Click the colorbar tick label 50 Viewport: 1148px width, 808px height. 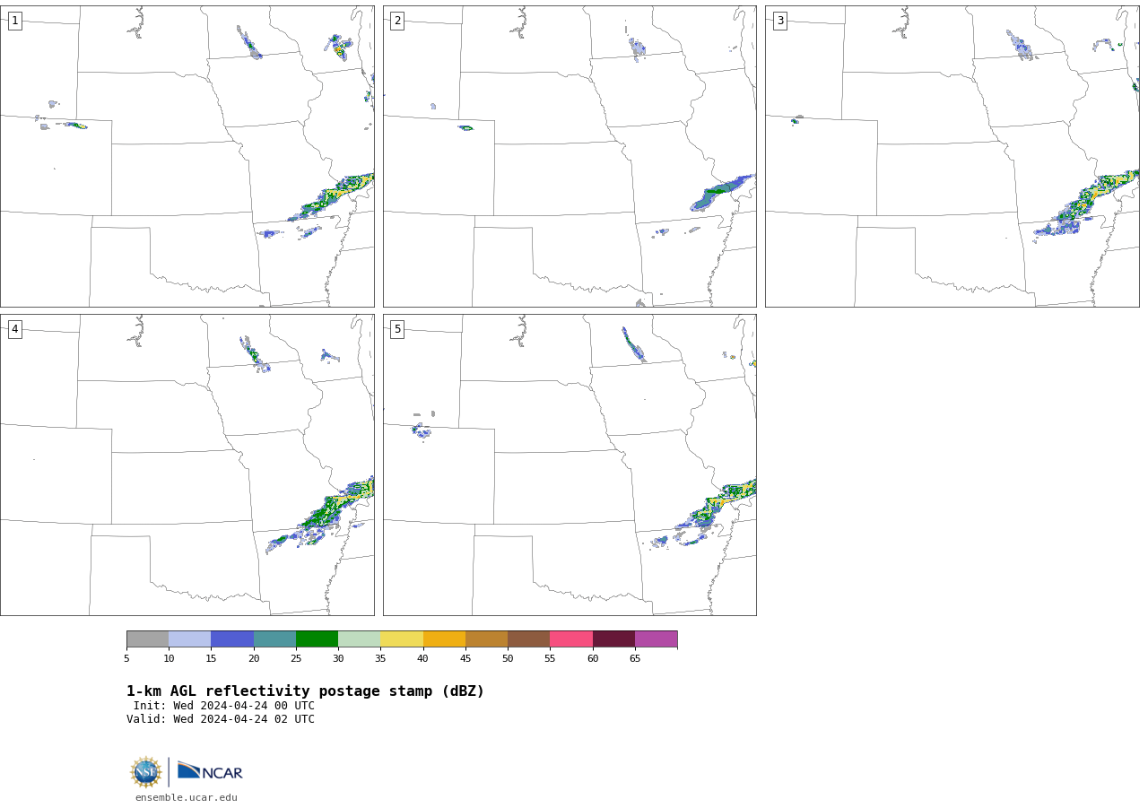pos(508,659)
